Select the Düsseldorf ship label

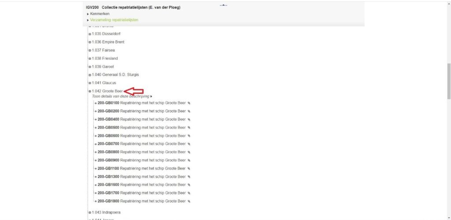[111, 34]
